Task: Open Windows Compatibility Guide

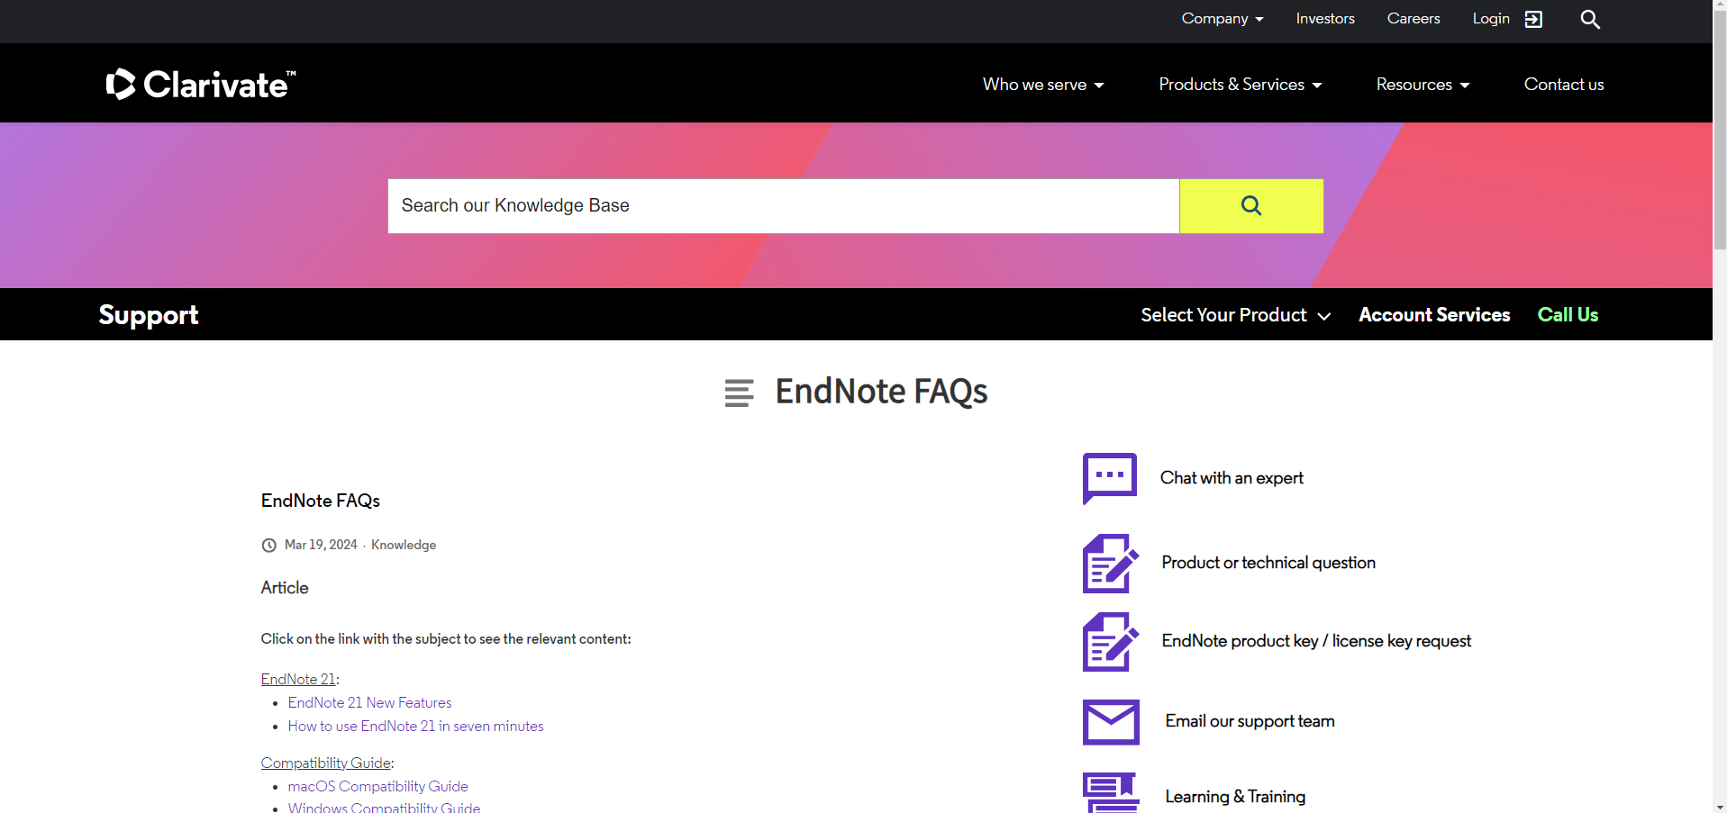Action: (384, 807)
